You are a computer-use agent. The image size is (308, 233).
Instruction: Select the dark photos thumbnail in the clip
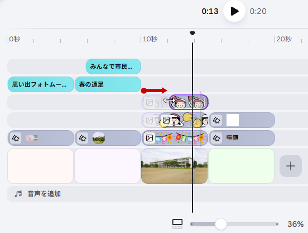(x=232, y=137)
